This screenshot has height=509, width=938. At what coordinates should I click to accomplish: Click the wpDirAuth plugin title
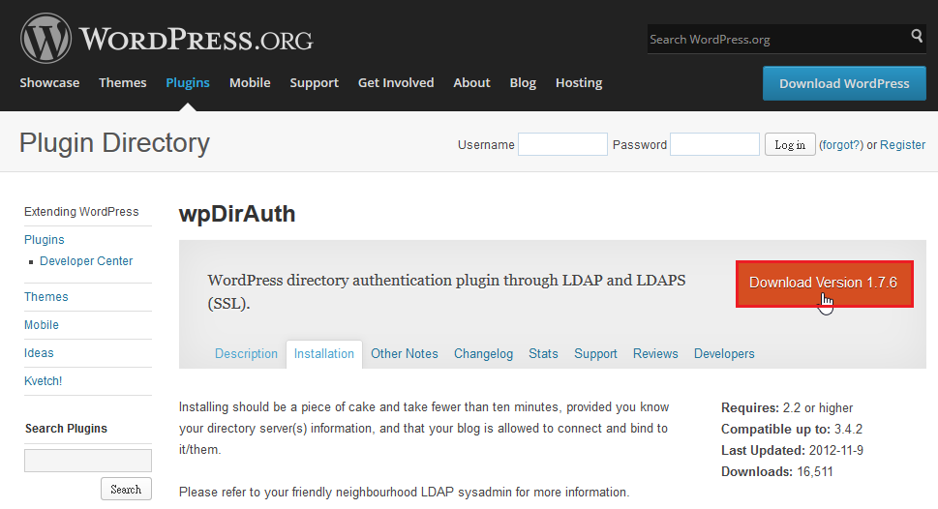[237, 214]
